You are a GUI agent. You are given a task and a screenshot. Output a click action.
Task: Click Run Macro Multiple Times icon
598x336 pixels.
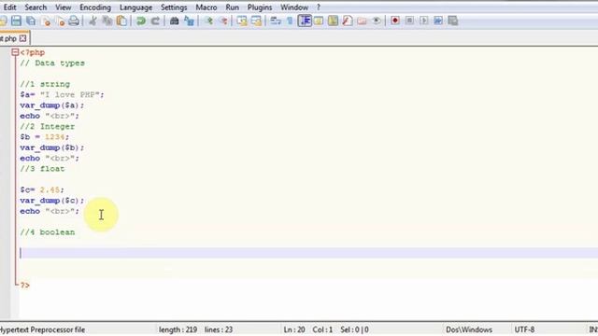(x=438, y=21)
